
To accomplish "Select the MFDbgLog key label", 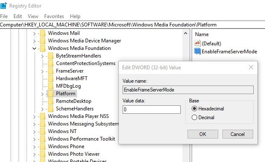I will click(x=68, y=86).
